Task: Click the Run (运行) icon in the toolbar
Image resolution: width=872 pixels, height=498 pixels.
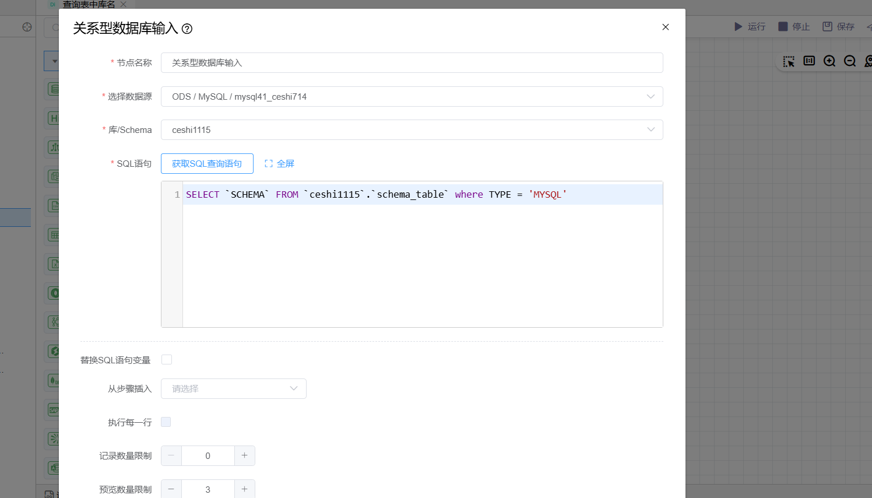Action: (x=738, y=26)
